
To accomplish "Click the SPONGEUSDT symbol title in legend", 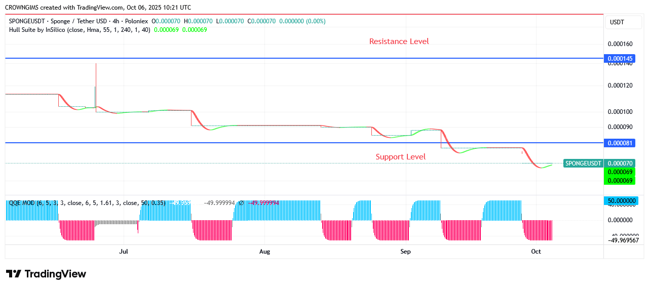I will coord(26,21).
